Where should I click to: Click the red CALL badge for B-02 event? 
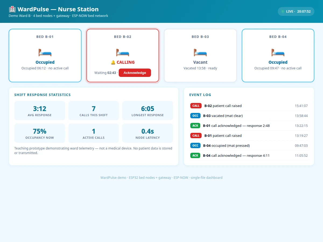click(x=196, y=106)
